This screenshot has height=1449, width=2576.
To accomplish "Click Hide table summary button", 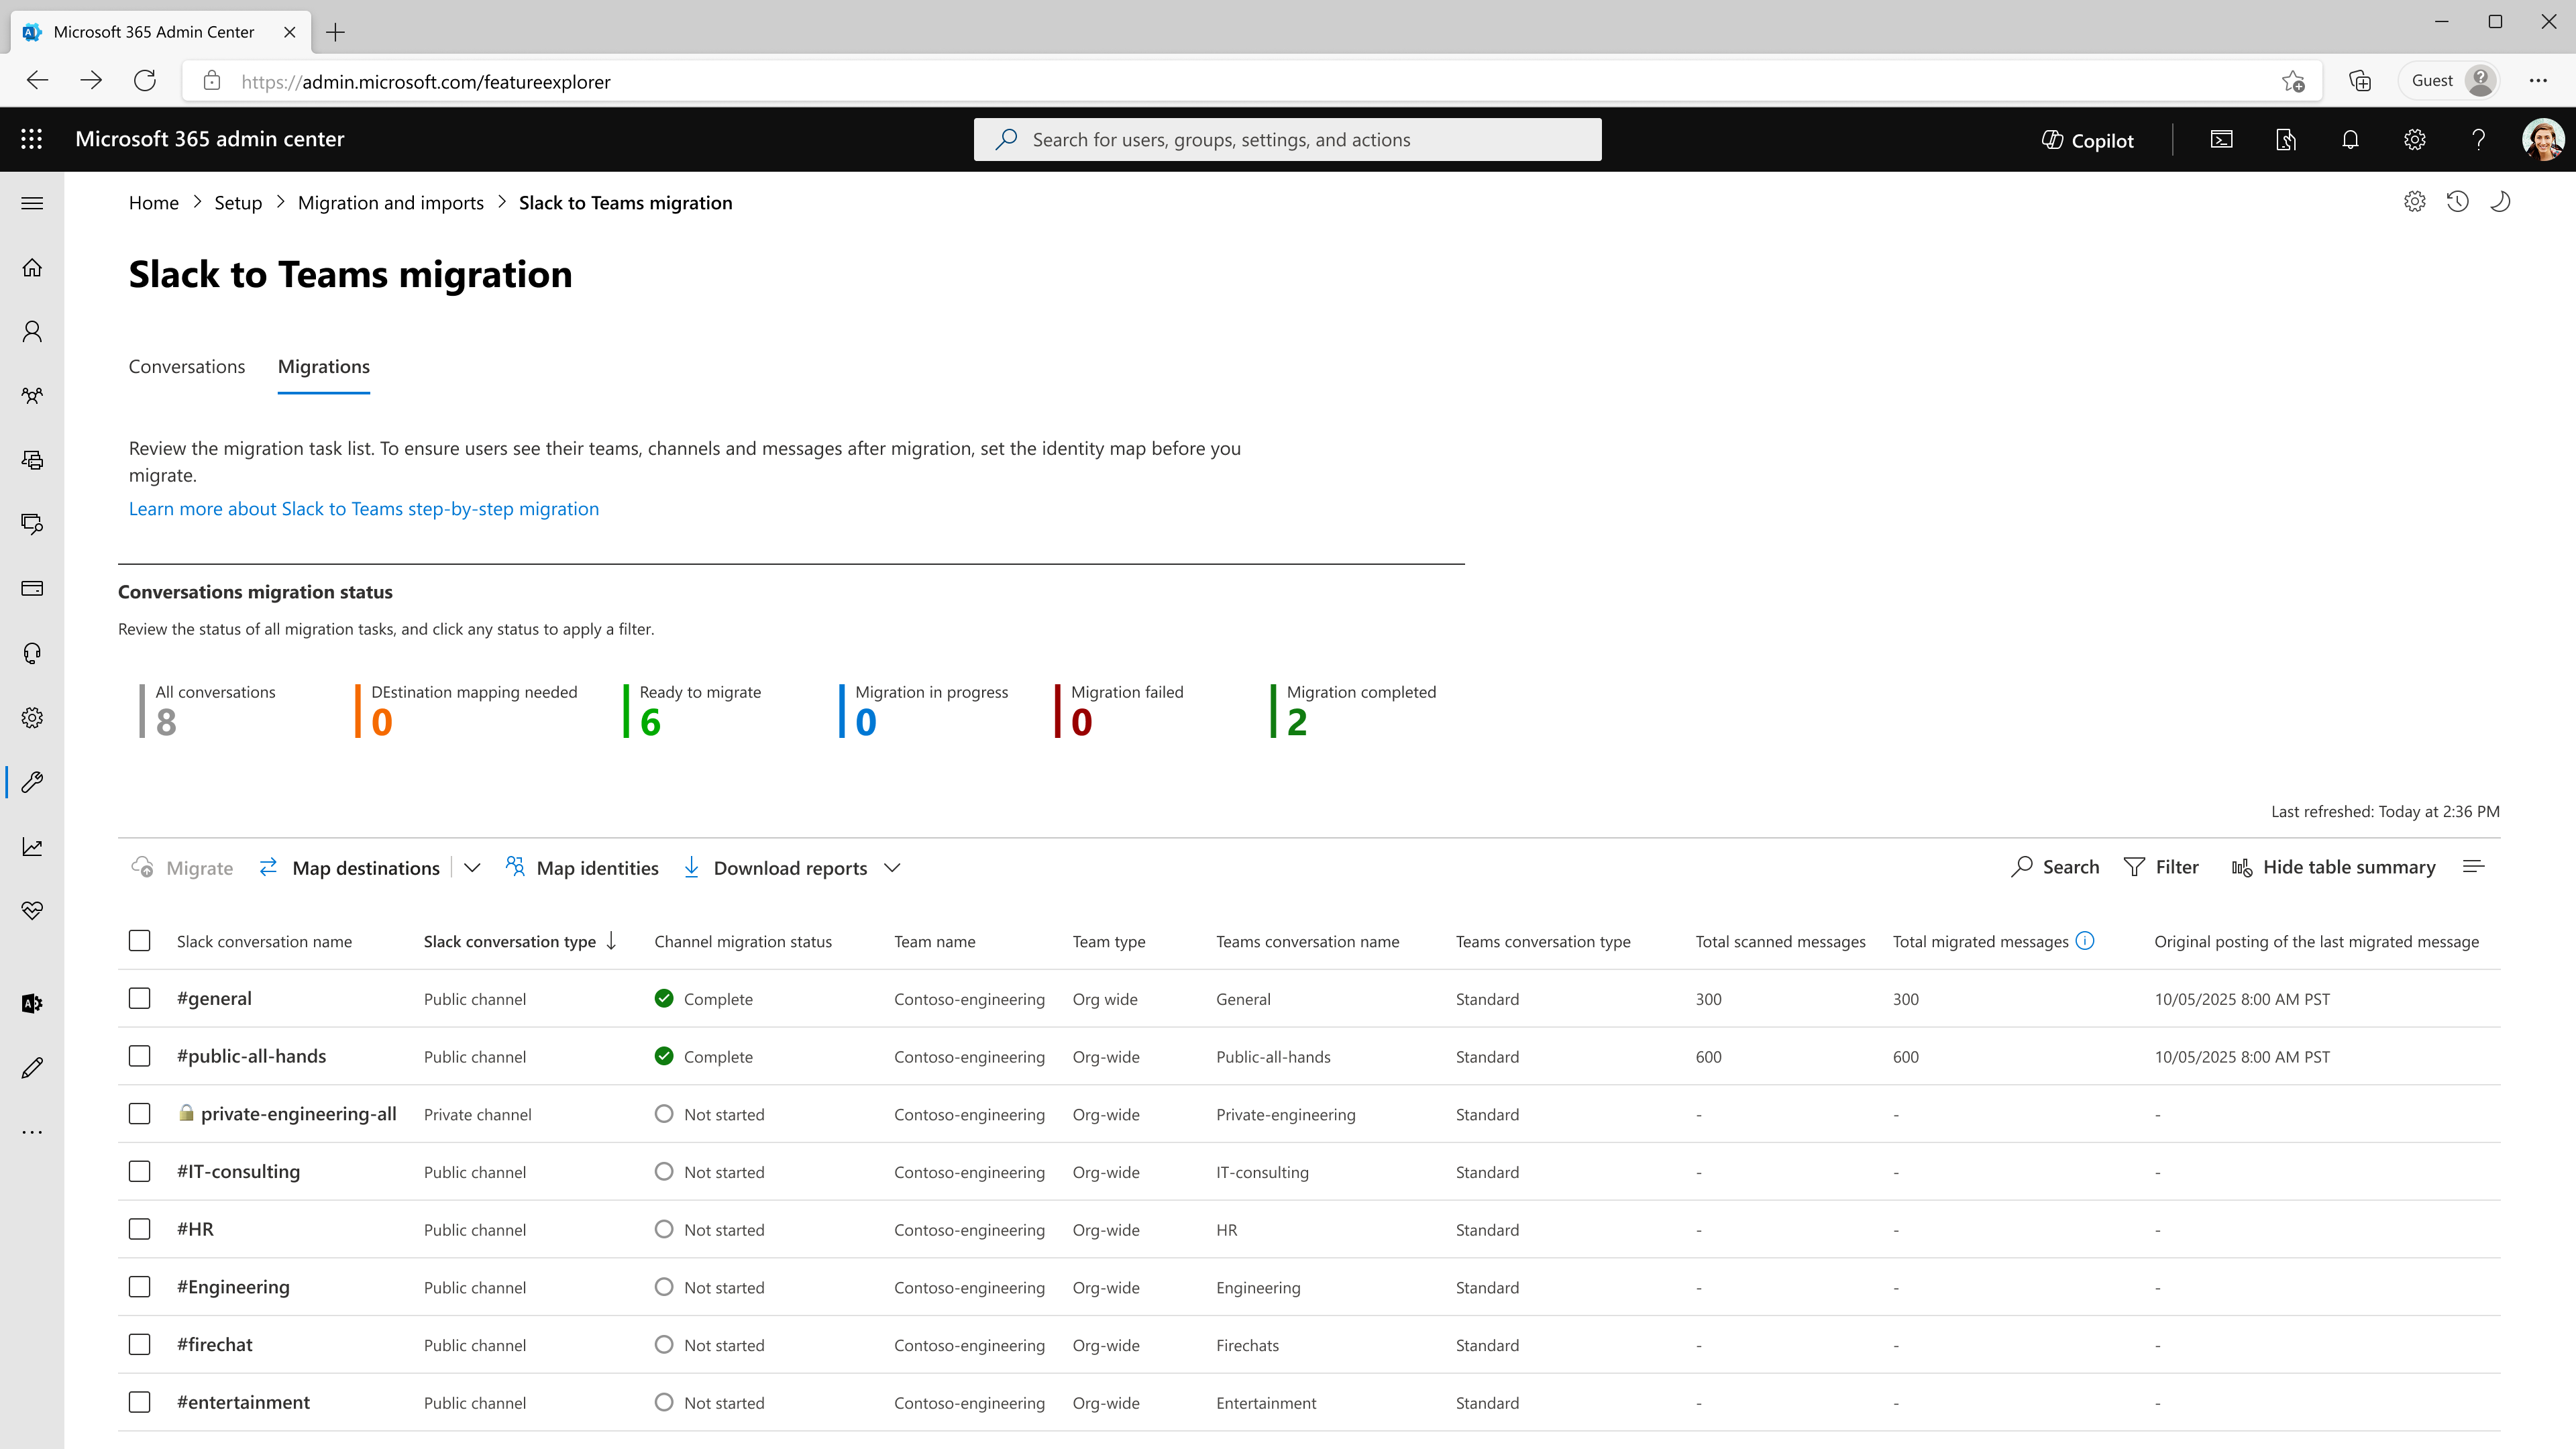I will [x=2333, y=867].
